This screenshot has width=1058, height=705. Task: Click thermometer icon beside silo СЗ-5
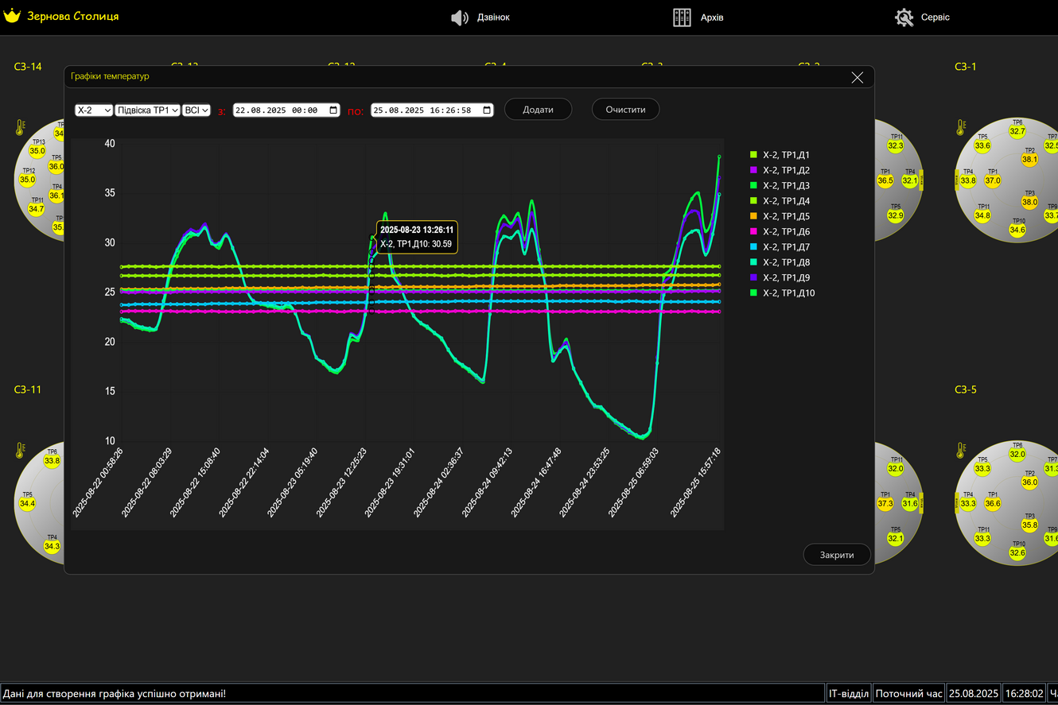962,451
